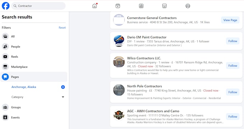Click the Events filter icon
Screen dimensions: 244x129
[x=5, y=117]
